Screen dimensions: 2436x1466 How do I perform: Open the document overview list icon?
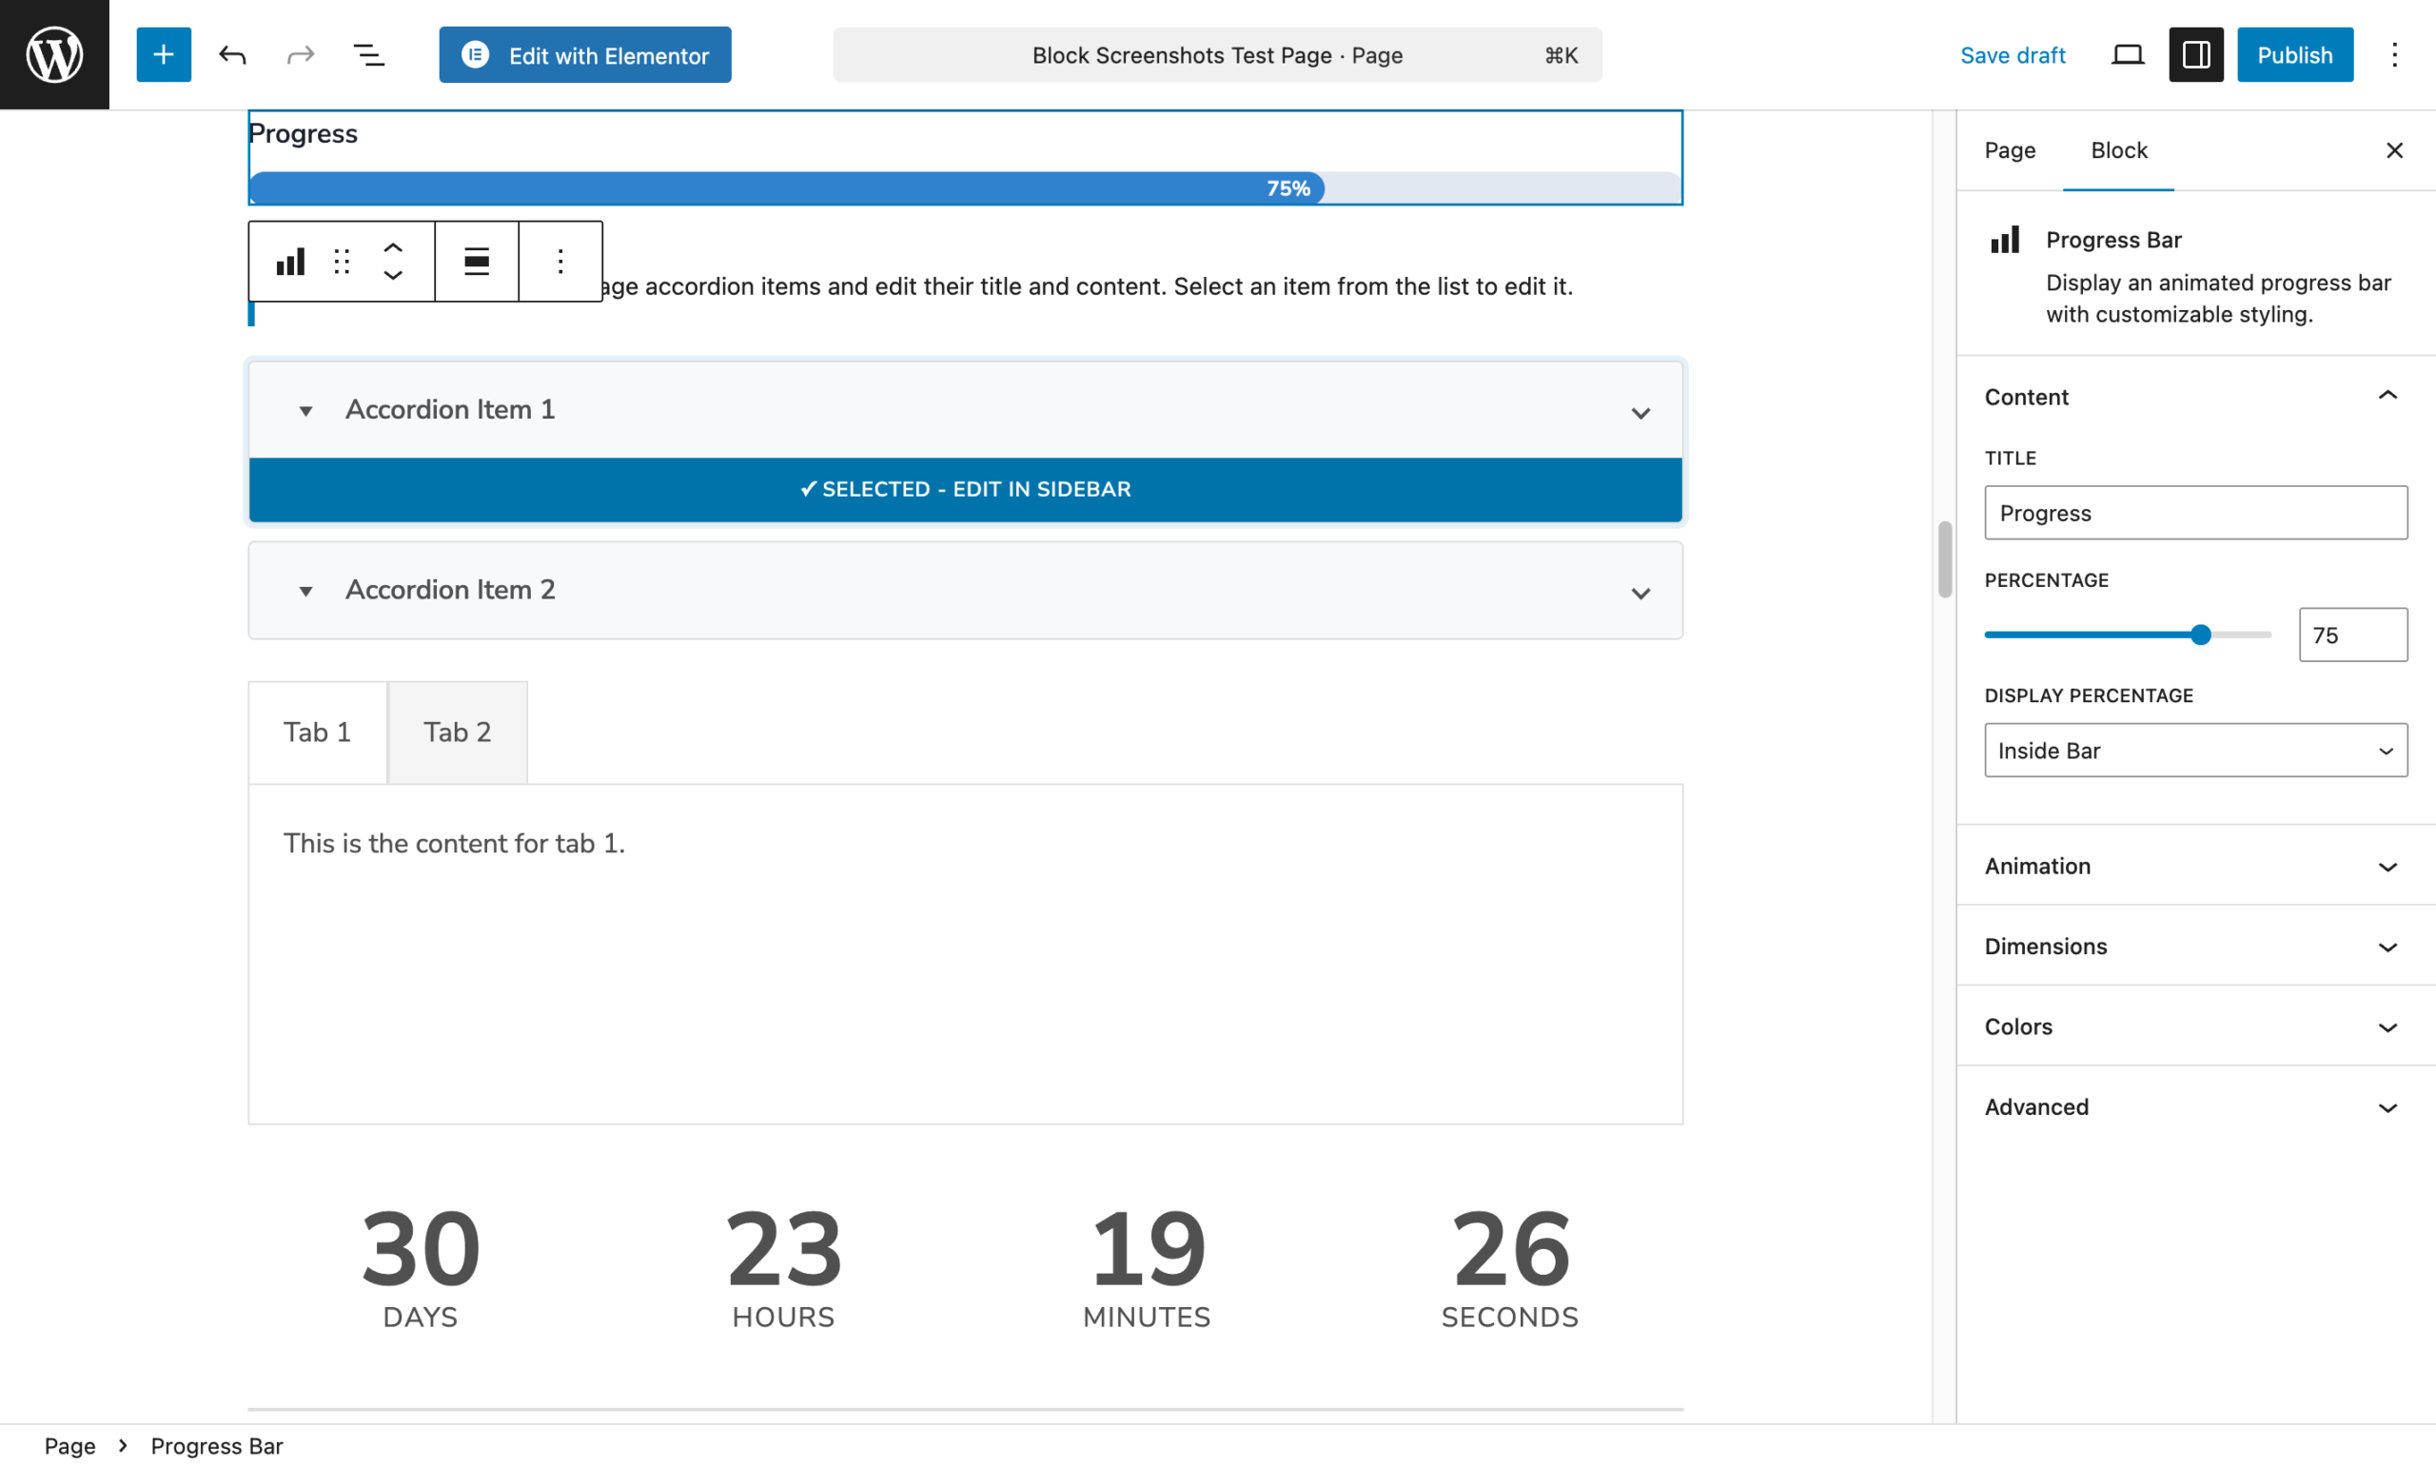(368, 54)
